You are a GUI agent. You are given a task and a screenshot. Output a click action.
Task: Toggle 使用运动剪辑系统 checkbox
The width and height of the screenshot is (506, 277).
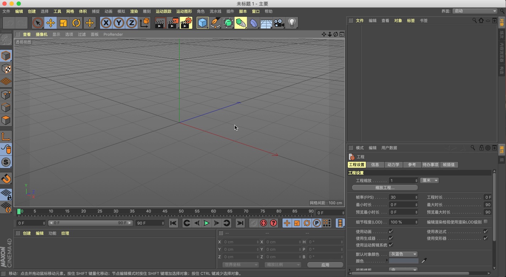coord(391,245)
